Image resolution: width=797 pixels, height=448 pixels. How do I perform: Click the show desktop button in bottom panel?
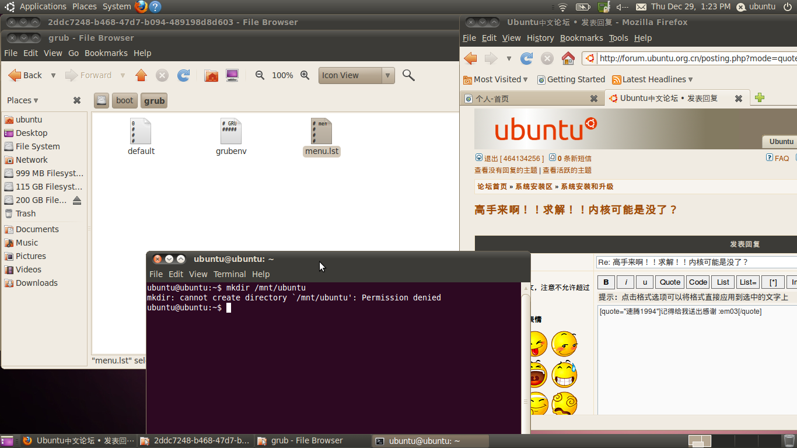pyautogui.click(x=7, y=441)
